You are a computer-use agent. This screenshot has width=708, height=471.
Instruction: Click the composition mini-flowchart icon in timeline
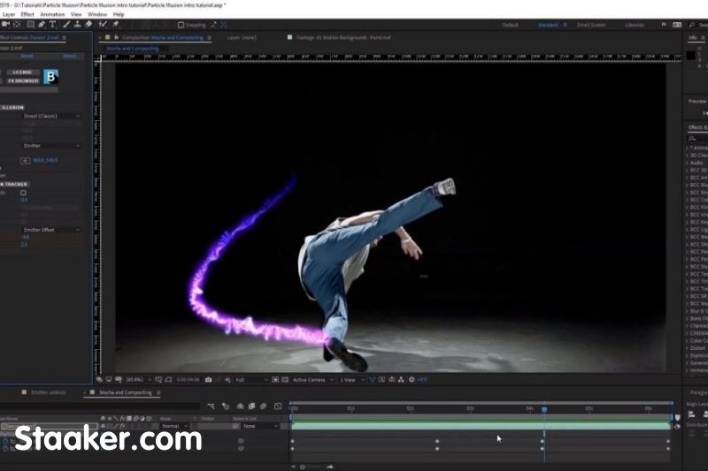pos(211,406)
